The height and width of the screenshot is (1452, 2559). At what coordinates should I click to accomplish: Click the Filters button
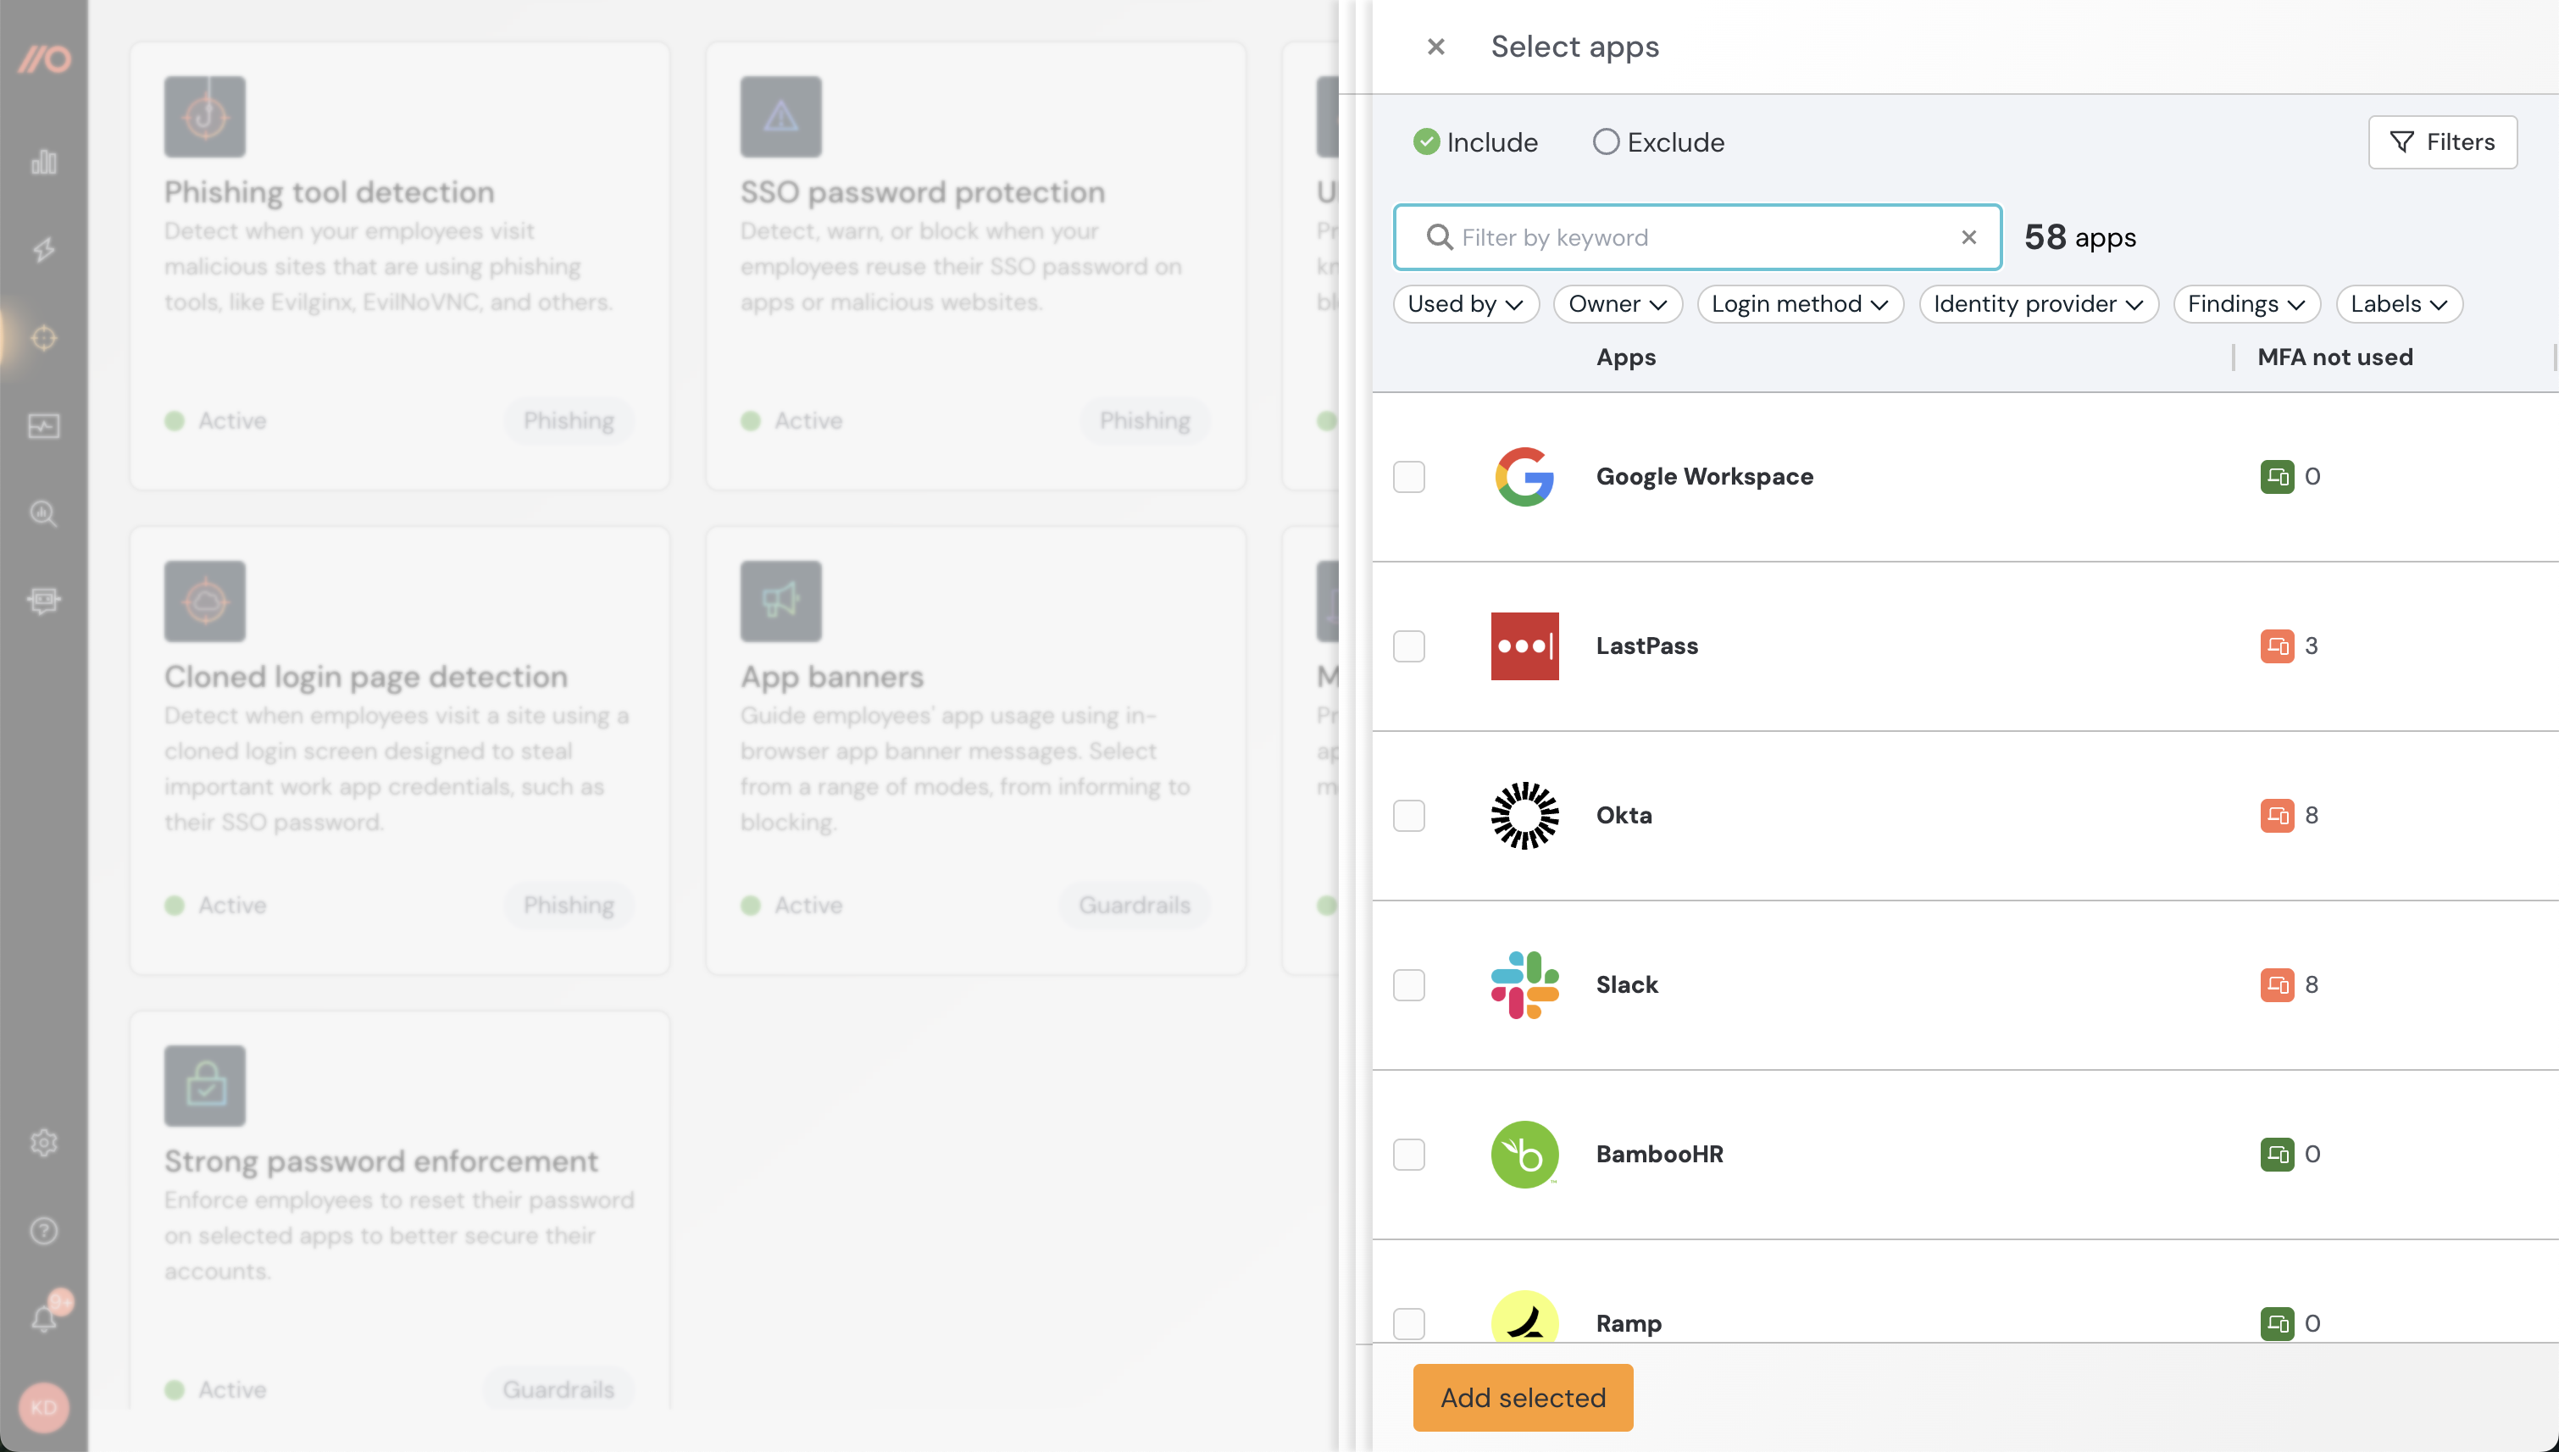click(x=2441, y=141)
